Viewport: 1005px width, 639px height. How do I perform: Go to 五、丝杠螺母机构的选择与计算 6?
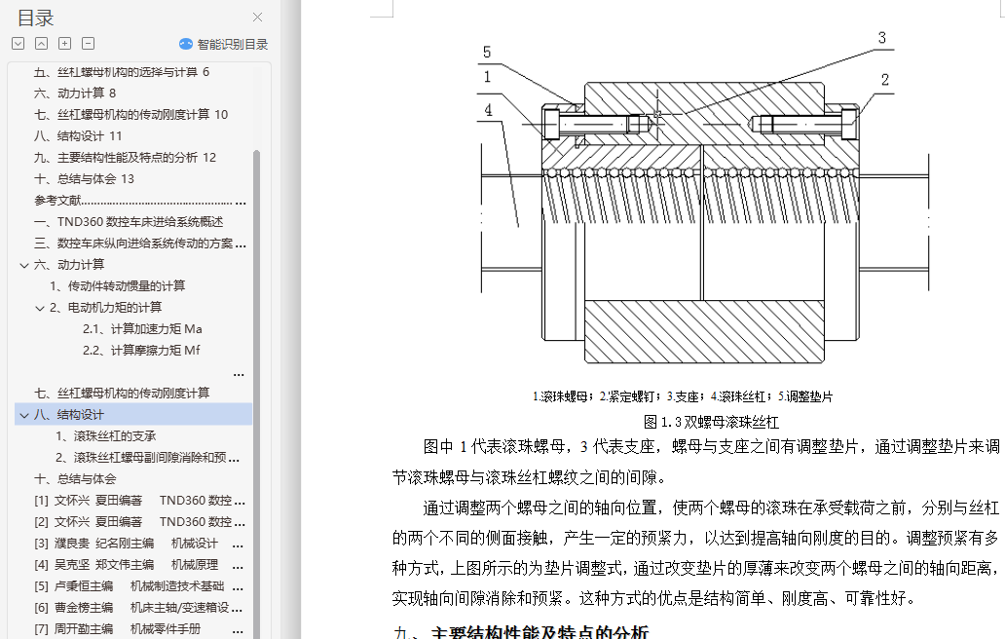(122, 72)
